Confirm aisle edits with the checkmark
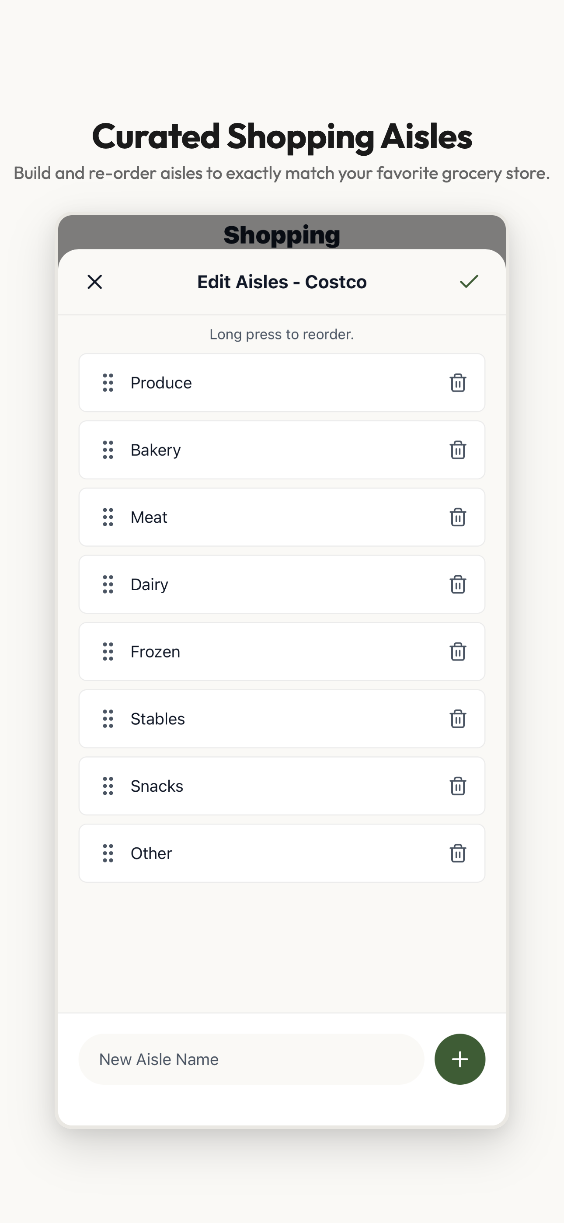This screenshot has height=1223, width=564. [469, 282]
